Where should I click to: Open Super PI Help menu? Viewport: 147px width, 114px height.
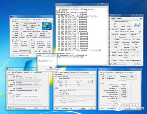pyautogui.click(x=75, y=7)
